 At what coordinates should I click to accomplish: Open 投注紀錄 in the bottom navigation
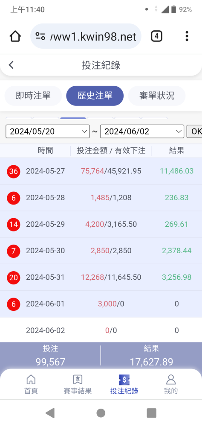click(x=124, y=384)
